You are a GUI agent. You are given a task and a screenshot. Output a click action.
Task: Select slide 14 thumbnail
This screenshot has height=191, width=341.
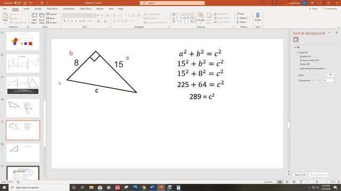coord(23,108)
